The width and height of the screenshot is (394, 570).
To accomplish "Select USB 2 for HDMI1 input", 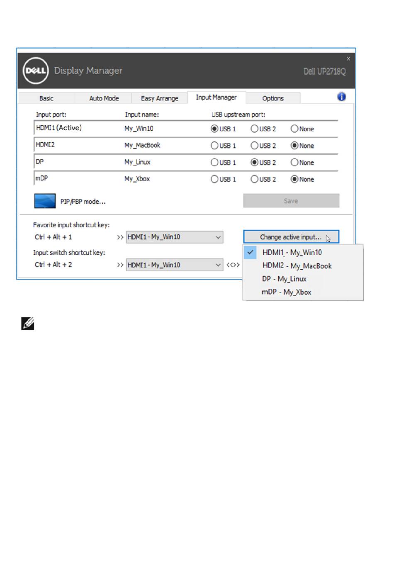I will pos(254,129).
